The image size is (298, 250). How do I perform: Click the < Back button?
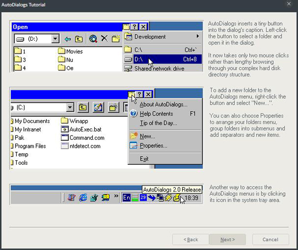coord(191,240)
